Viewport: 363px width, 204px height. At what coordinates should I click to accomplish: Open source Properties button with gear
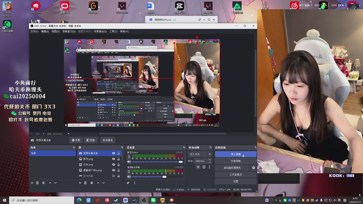coord(76,140)
